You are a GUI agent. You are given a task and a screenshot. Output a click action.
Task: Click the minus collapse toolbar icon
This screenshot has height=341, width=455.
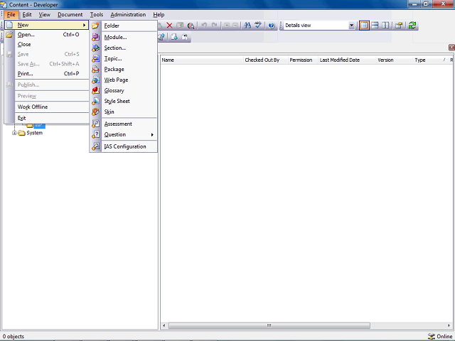pyautogui.click(x=235, y=26)
